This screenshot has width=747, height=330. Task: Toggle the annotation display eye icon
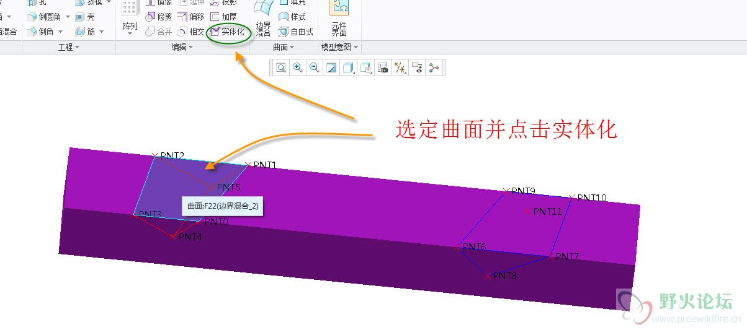tap(417, 68)
